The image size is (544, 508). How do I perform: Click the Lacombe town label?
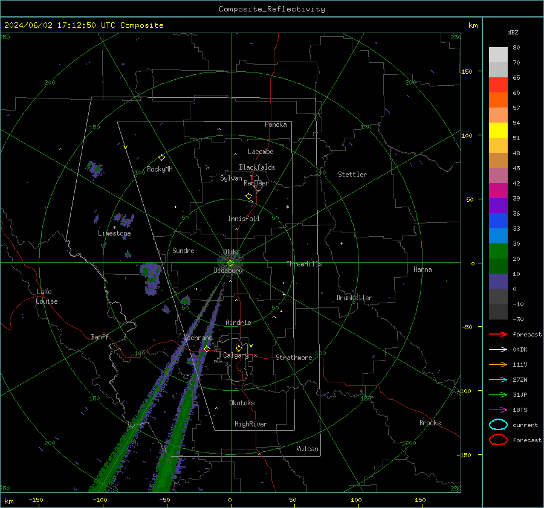pyautogui.click(x=261, y=152)
